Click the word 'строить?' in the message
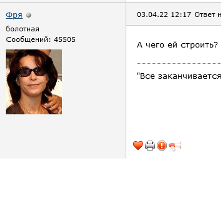Viewport: 221px width, 204px height. point(199,45)
